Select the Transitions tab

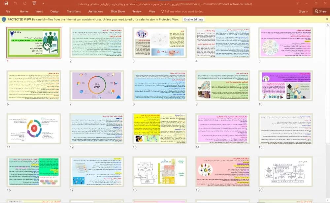point(74,12)
